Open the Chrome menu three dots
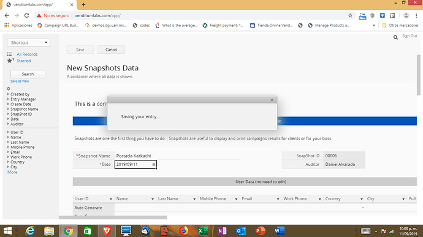Image resolution: width=423 pixels, height=237 pixels. (x=416, y=16)
